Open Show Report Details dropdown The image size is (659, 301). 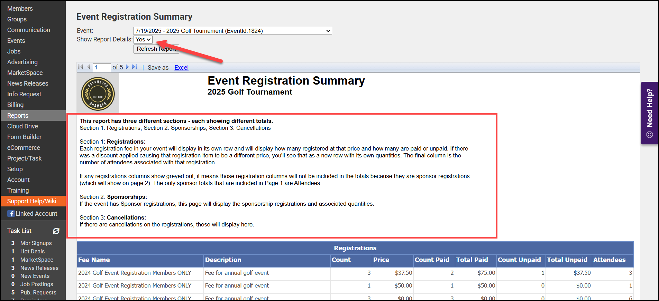143,40
